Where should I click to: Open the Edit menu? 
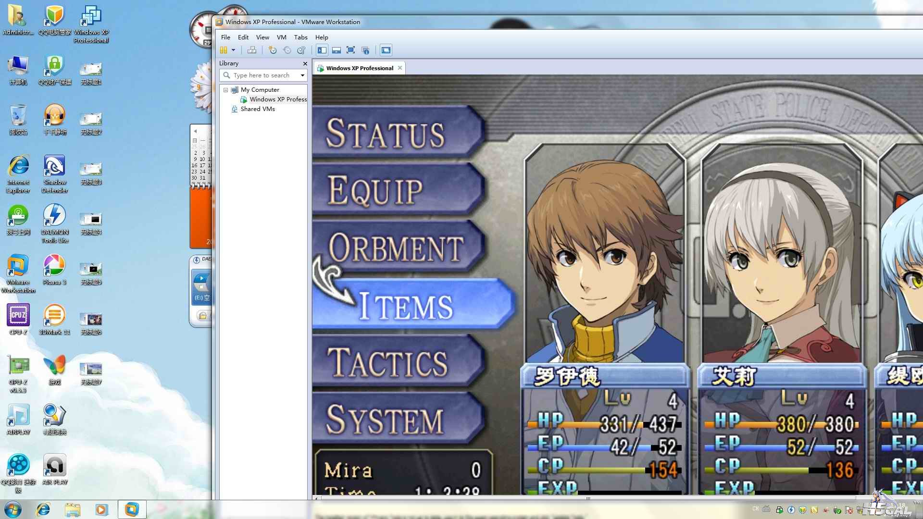243,37
